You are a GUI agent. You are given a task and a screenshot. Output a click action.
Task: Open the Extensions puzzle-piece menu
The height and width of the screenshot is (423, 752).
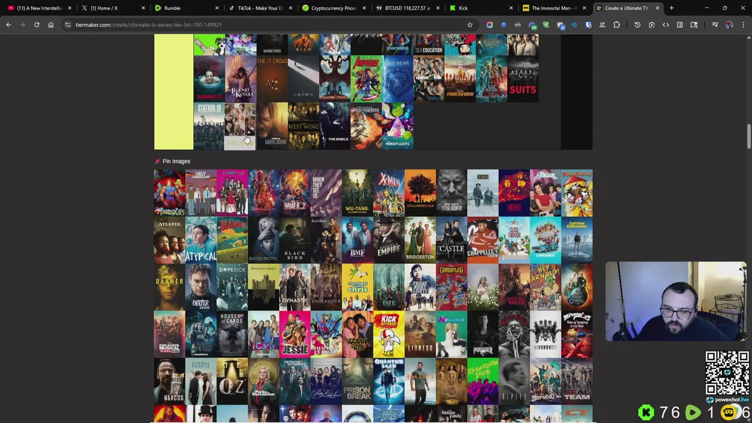click(x=616, y=25)
